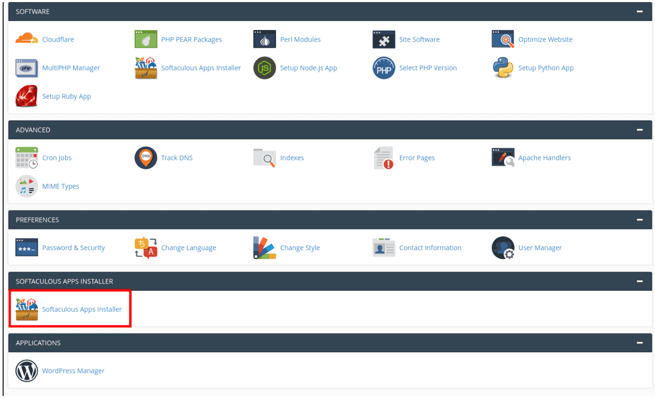Open the WordPress Manager link

coord(73,371)
